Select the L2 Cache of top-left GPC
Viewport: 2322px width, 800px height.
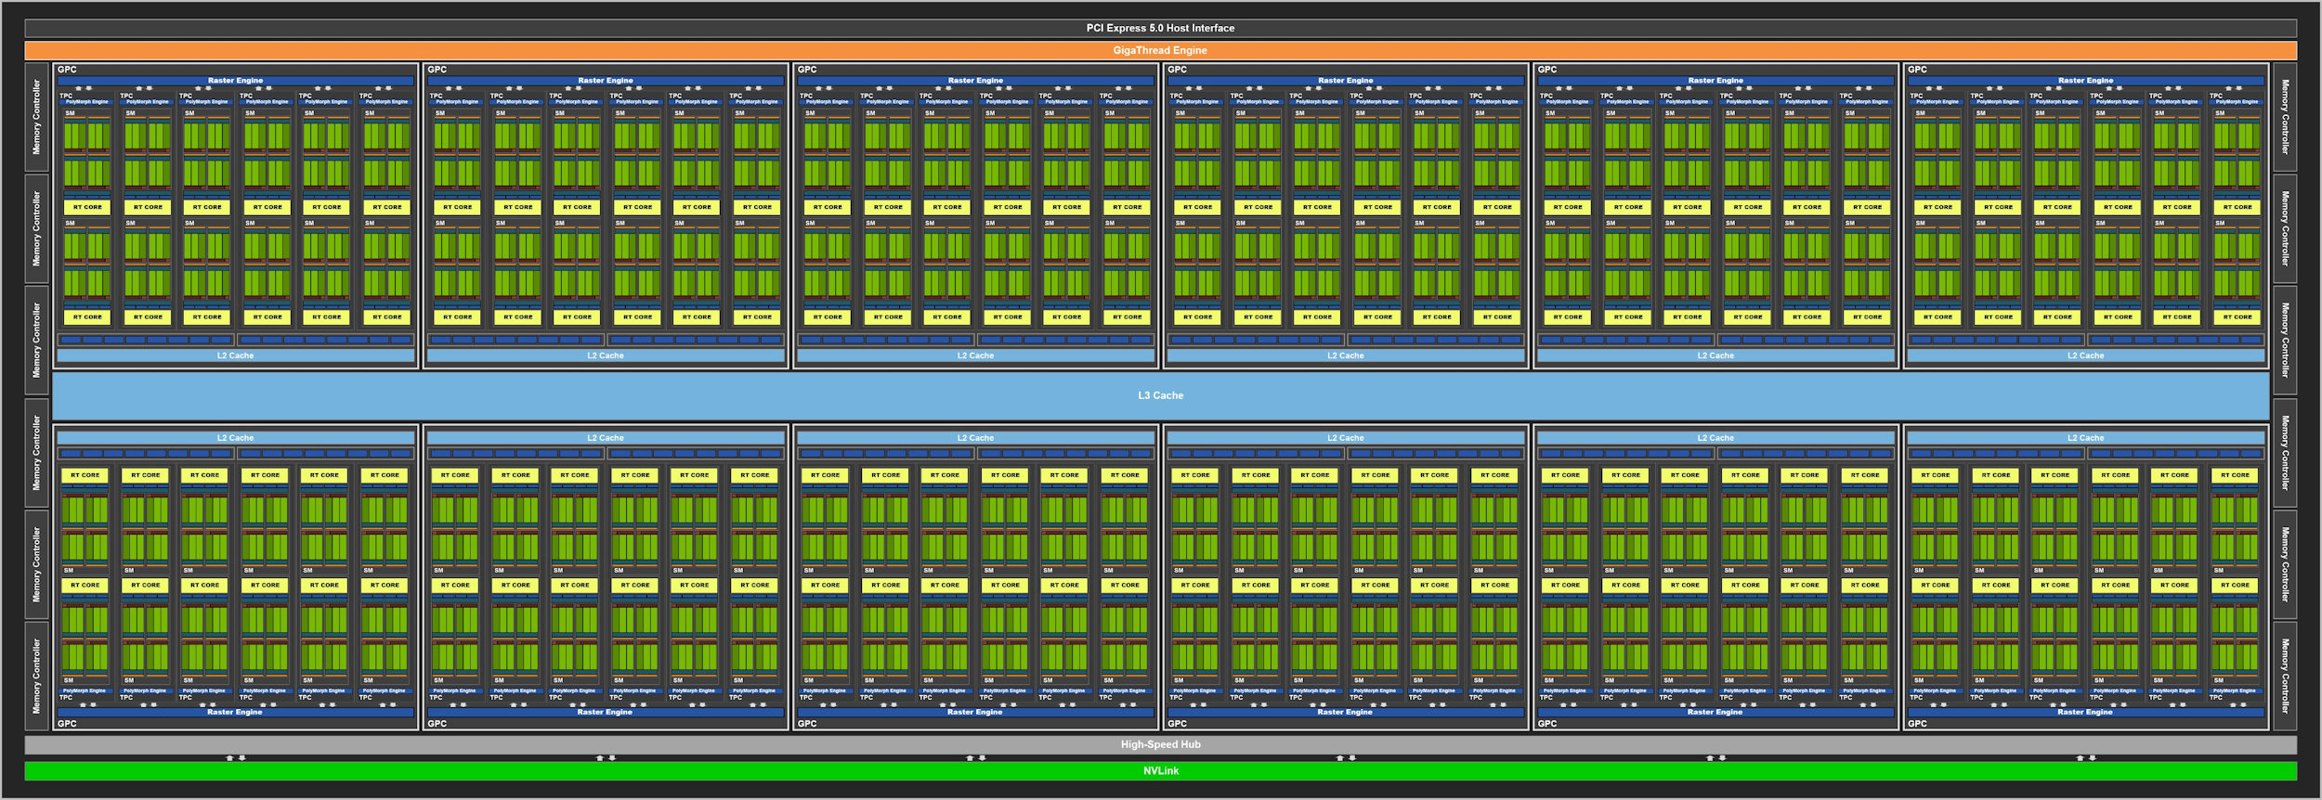tap(235, 355)
